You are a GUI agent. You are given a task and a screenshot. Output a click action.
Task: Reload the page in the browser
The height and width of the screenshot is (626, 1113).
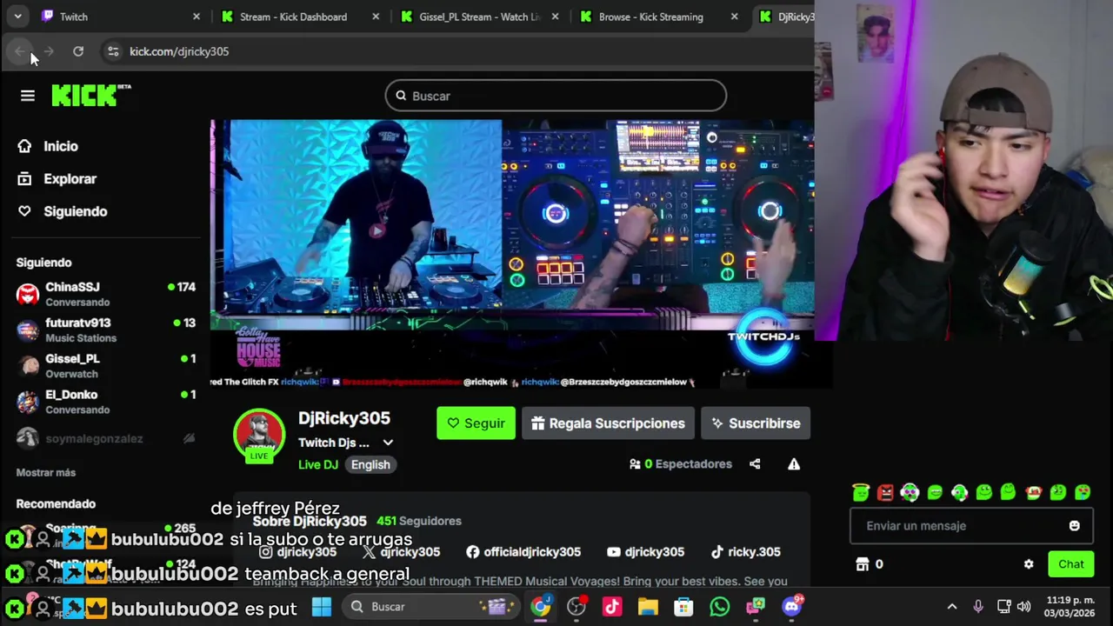pos(78,51)
